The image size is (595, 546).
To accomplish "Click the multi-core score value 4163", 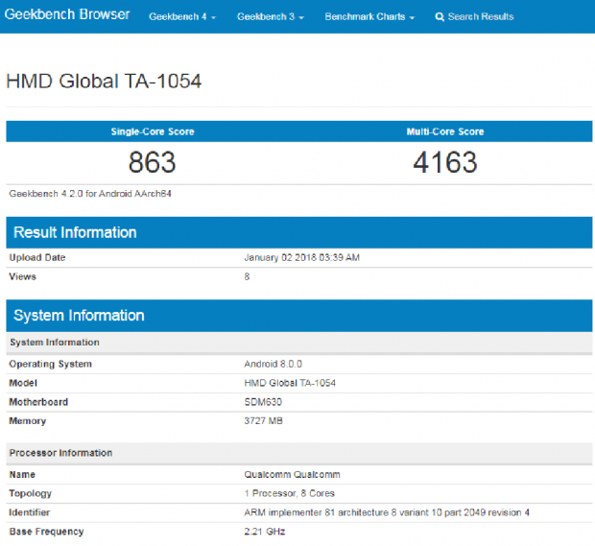I will pos(445,162).
